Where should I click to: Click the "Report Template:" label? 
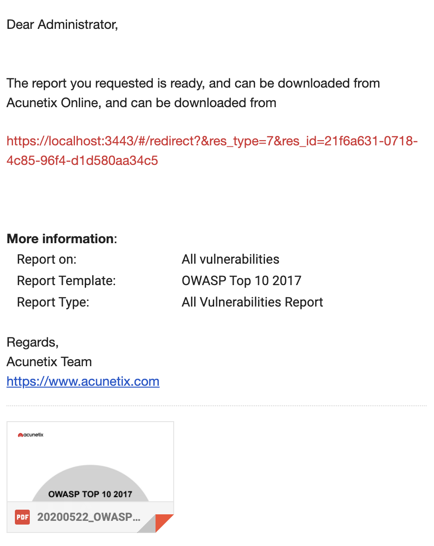(66, 280)
